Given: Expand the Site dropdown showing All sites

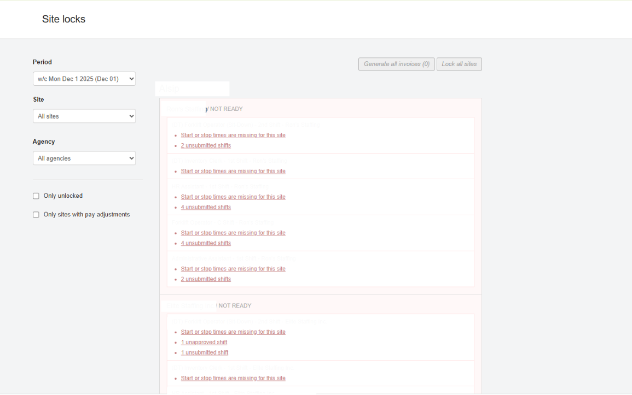Looking at the screenshot, I should (x=84, y=116).
